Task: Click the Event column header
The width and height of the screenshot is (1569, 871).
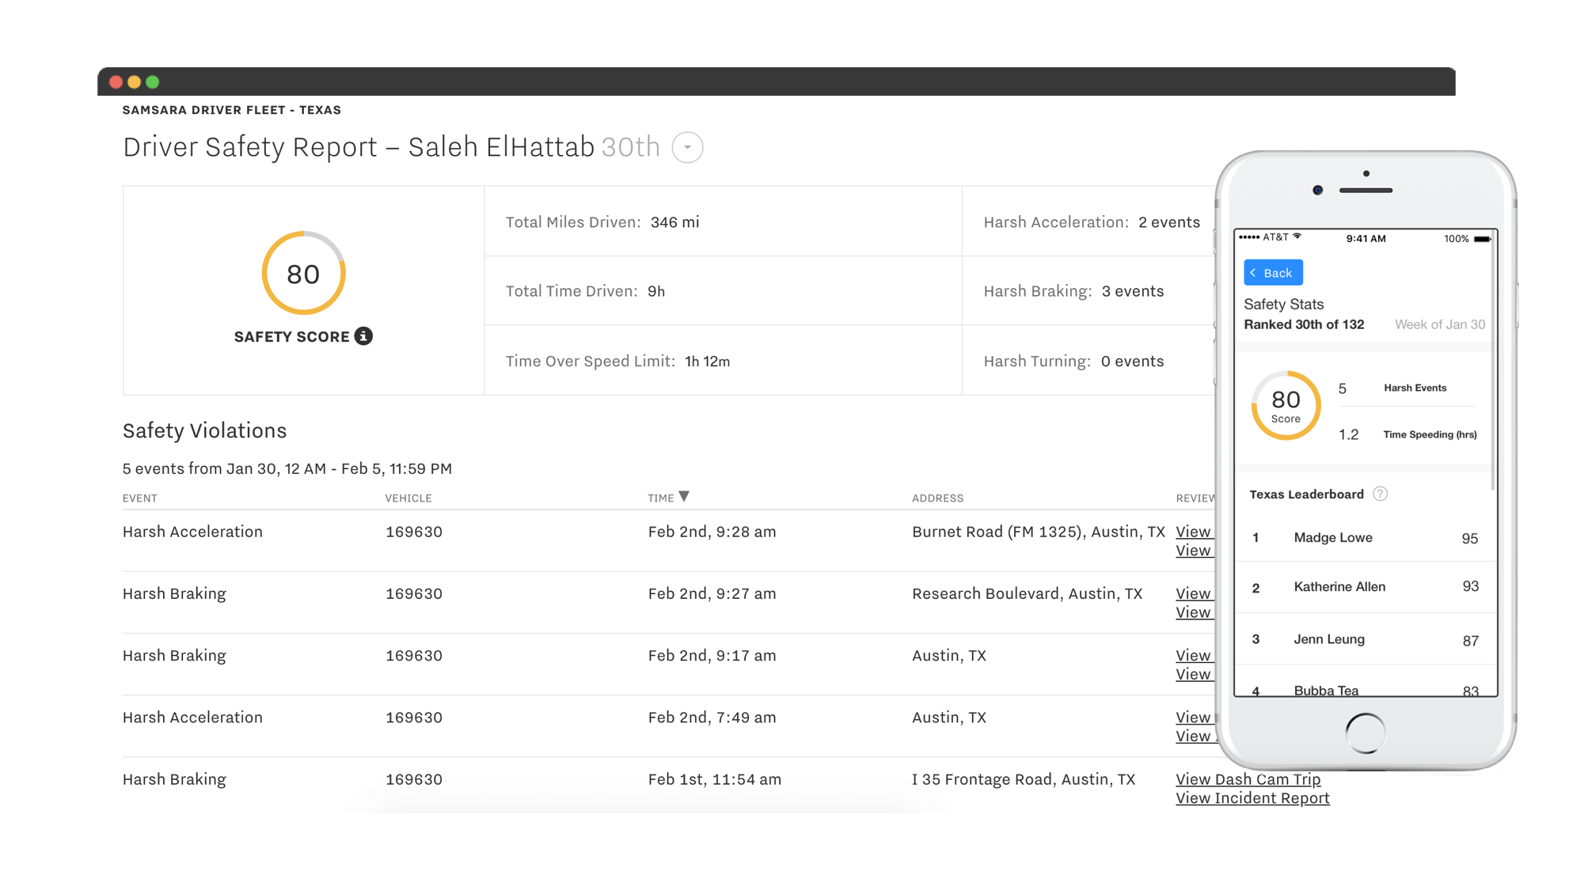Action: [x=139, y=498]
